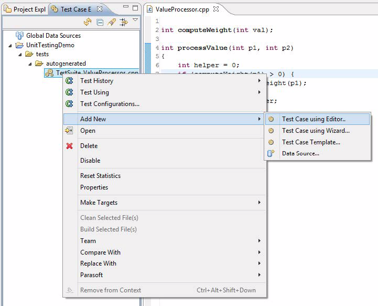
Task: Click the Test Configurations green gear icon
Action: click(69, 104)
